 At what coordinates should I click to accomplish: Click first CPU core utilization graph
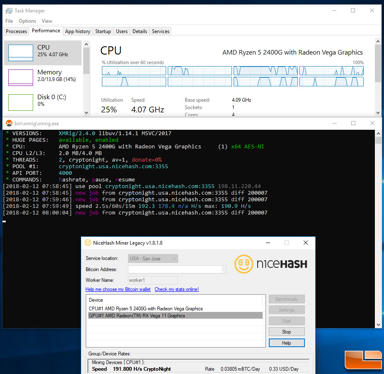point(134,71)
